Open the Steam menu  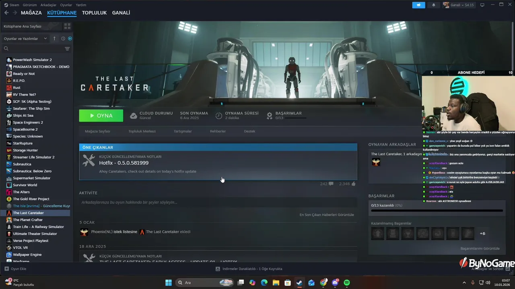coord(12,5)
